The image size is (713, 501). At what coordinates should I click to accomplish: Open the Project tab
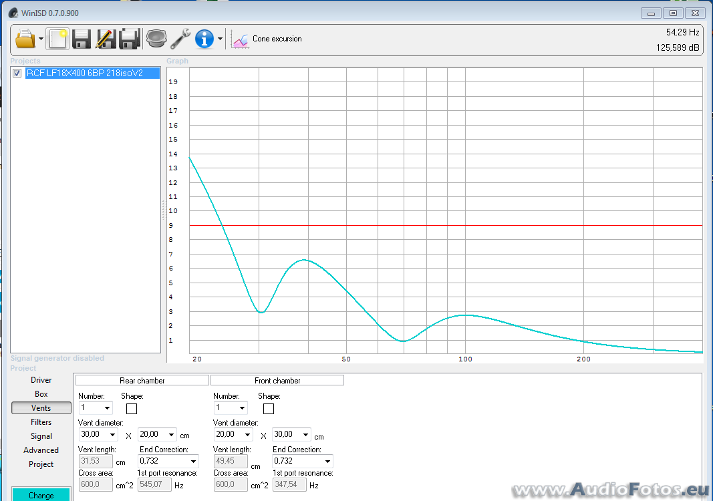41,464
